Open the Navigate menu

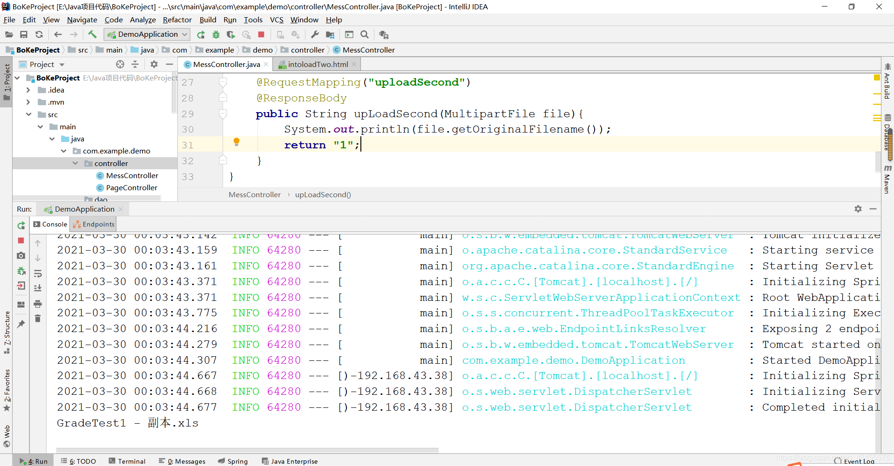point(82,20)
